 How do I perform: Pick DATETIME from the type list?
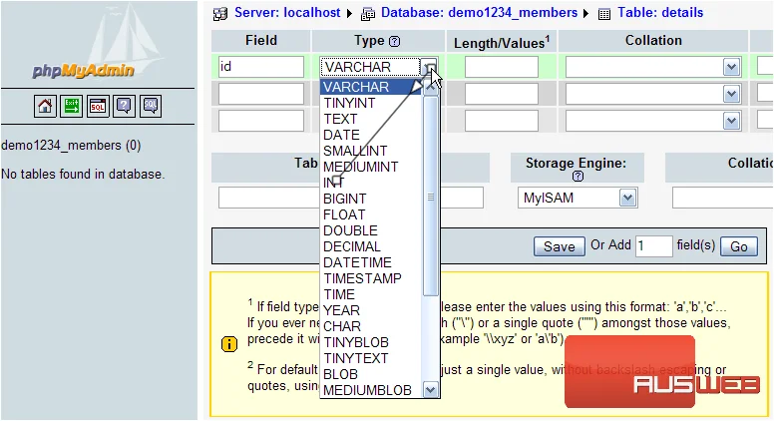371,262
